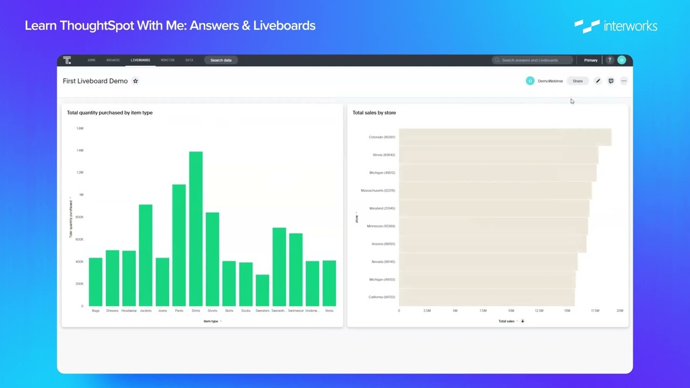Go to the Answers tab
The image size is (690, 388).
click(113, 60)
